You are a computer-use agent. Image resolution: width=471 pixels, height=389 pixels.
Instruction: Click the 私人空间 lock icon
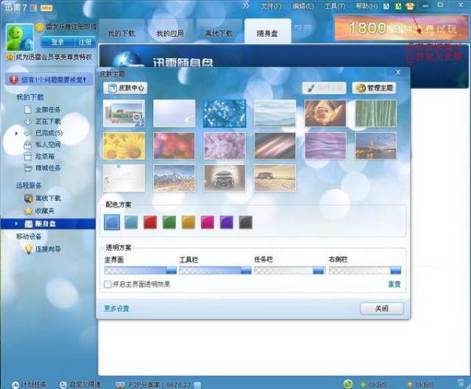point(27,145)
